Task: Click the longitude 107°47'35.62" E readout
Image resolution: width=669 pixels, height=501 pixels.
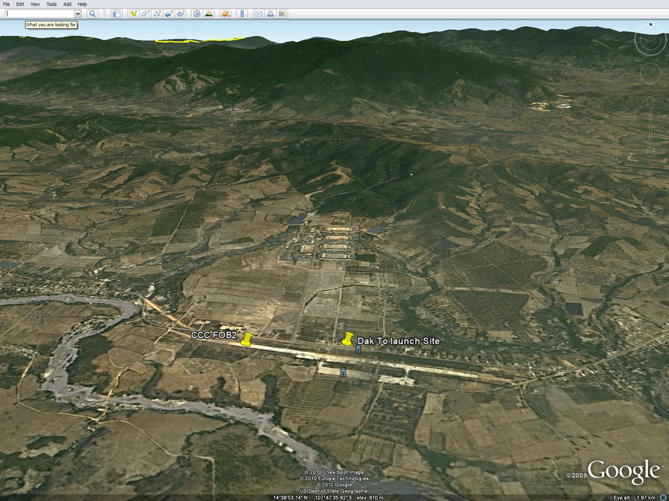Action: [333, 497]
